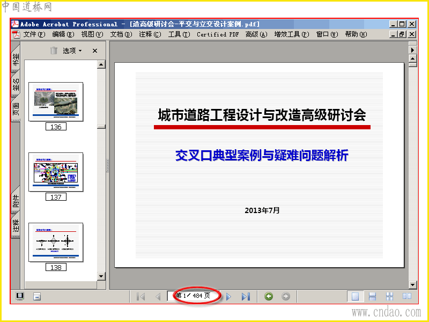
Task: Toggle facing pages layout view
Action: click(407, 296)
